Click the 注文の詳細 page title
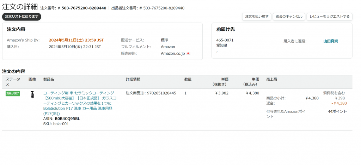 [x=20, y=7]
